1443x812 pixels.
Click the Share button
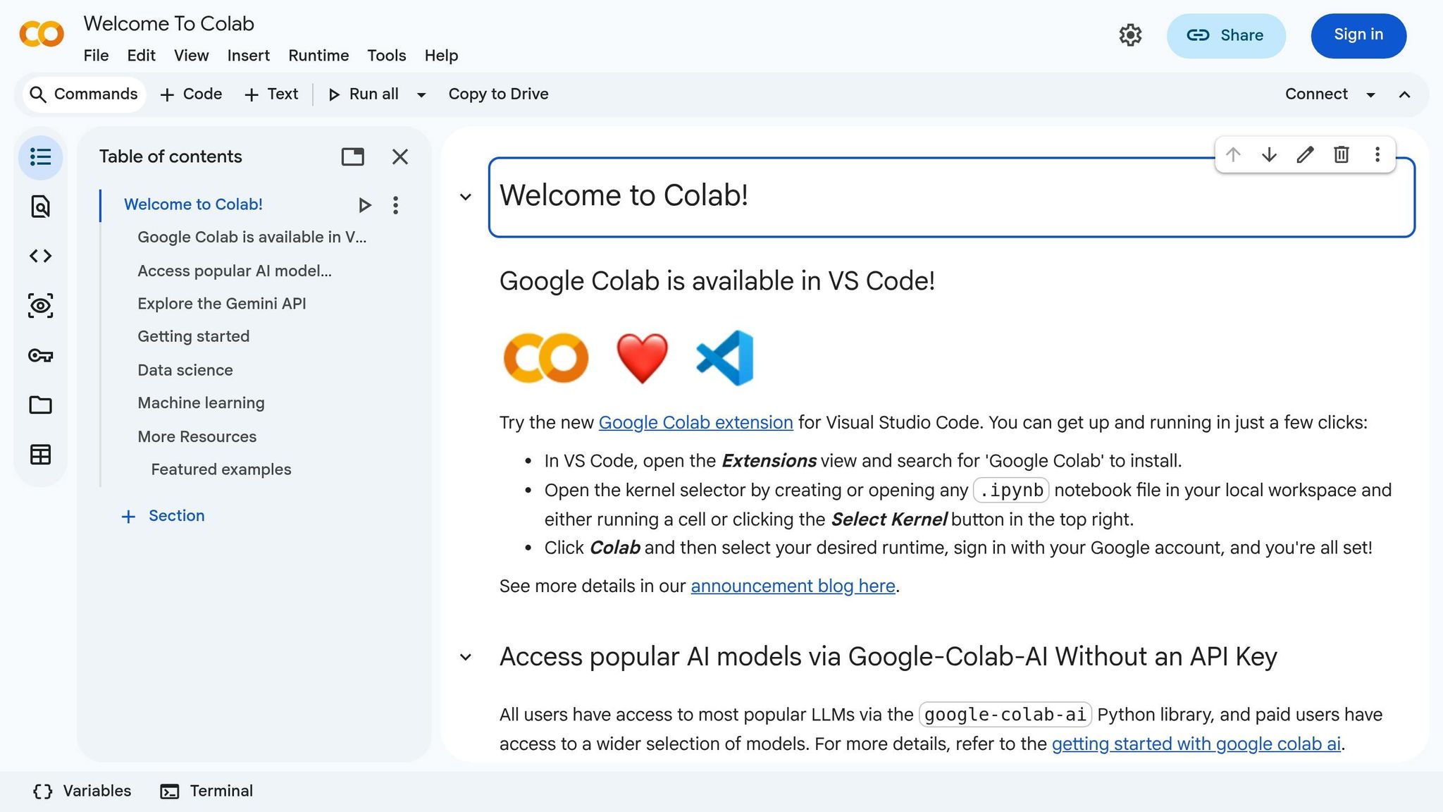[1226, 35]
